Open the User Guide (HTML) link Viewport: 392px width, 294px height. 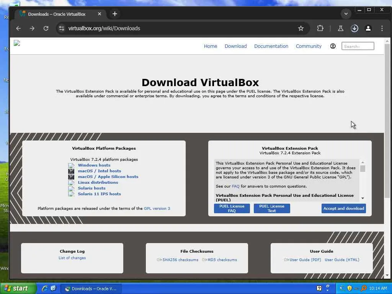click(x=342, y=260)
